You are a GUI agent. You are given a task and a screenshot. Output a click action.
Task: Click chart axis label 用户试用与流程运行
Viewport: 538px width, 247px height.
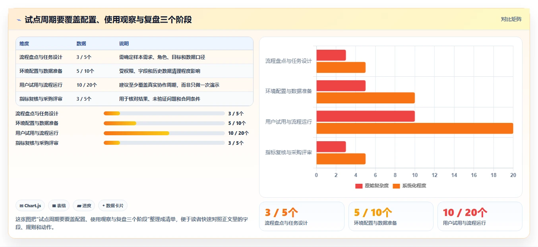coord(288,122)
